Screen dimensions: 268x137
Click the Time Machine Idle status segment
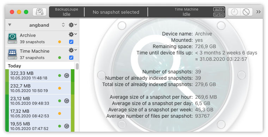click(186, 12)
